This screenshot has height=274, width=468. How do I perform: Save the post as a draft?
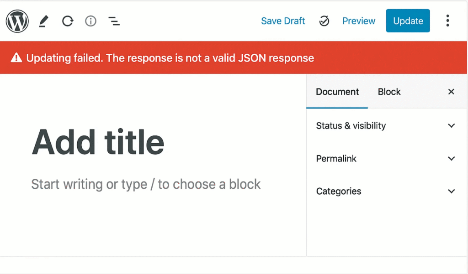click(x=283, y=21)
